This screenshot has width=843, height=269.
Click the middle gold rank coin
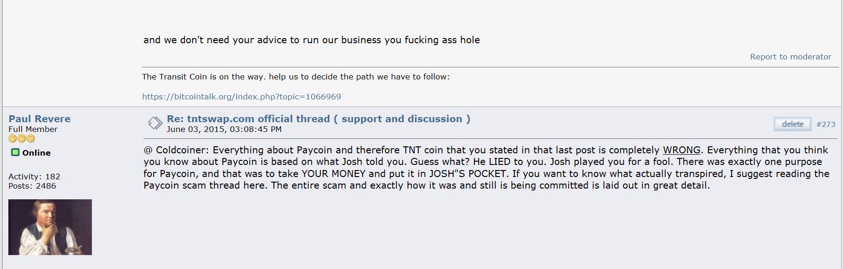point(21,138)
